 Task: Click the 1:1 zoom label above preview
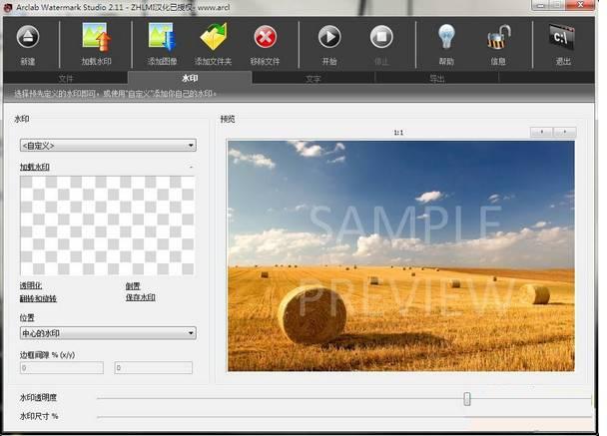point(398,133)
